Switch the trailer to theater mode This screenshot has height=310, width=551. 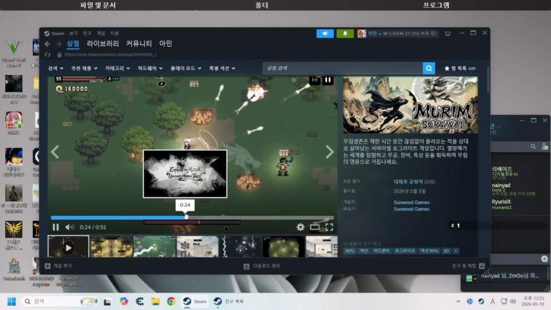[x=315, y=227]
